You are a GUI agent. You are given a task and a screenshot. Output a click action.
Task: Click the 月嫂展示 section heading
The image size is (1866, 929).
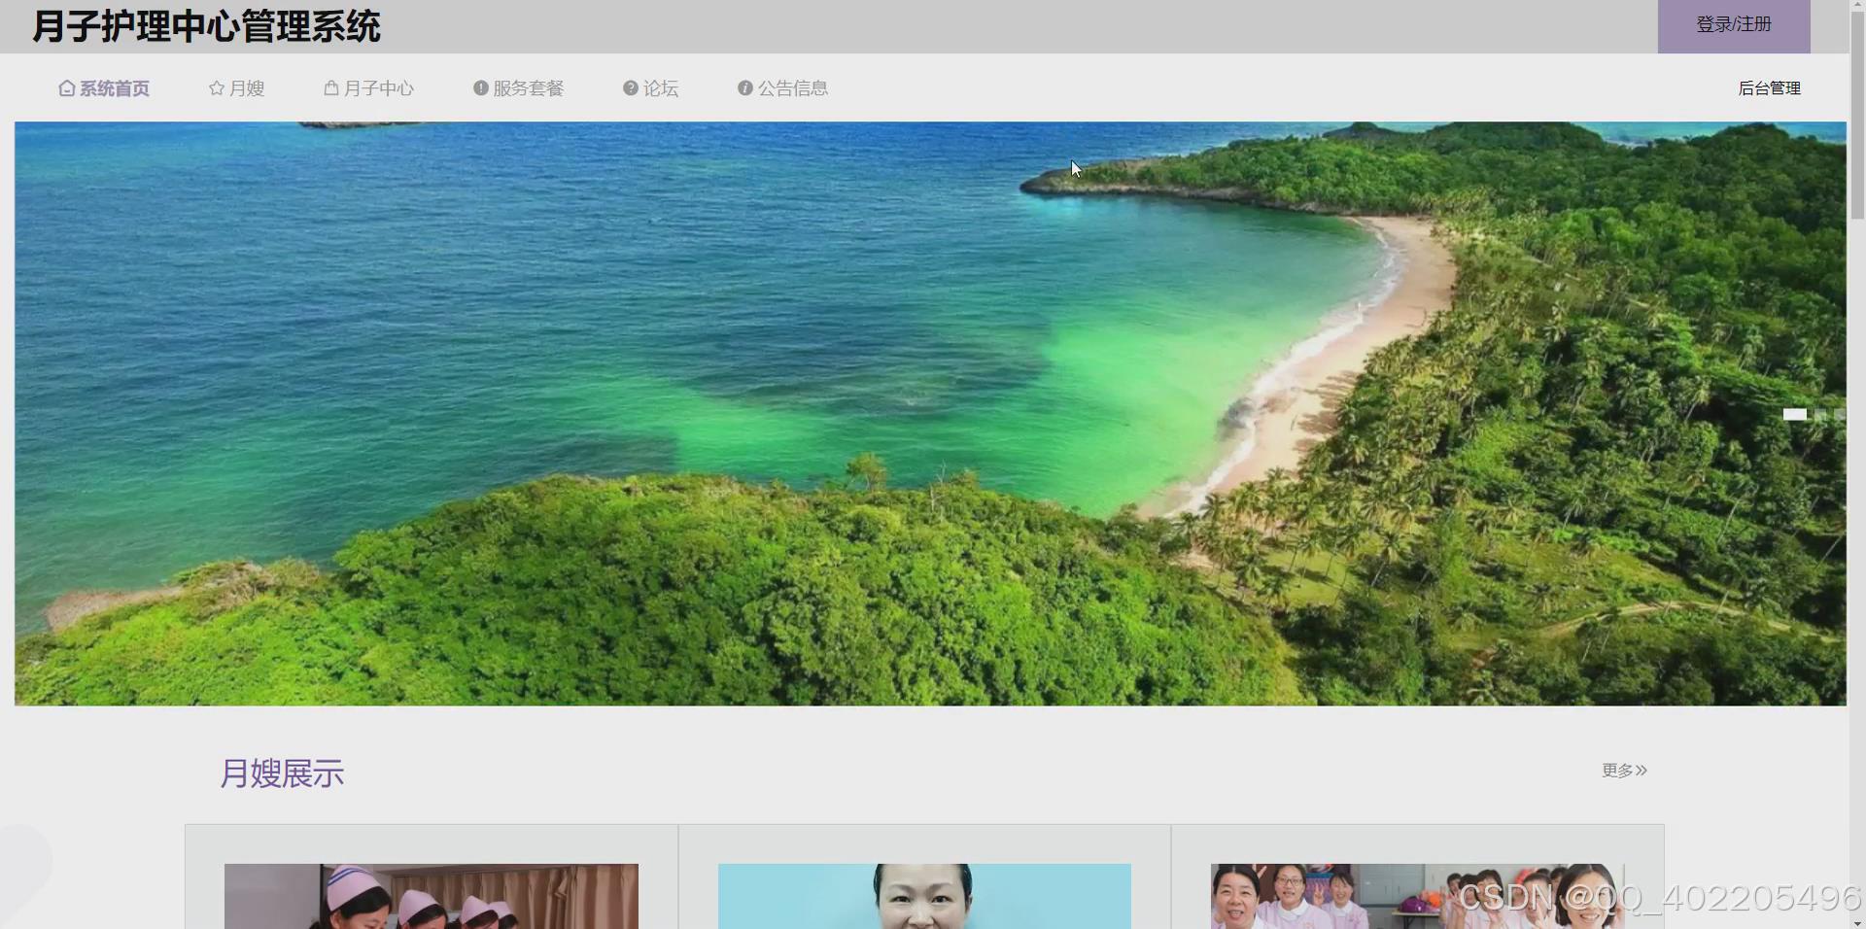(x=282, y=774)
